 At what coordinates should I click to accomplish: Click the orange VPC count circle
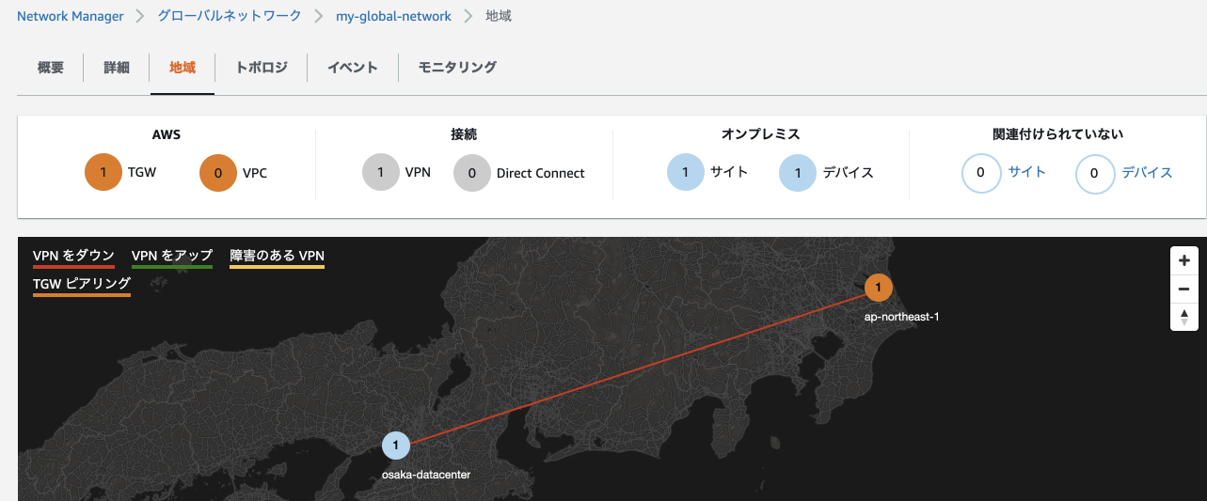tap(218, 173)
